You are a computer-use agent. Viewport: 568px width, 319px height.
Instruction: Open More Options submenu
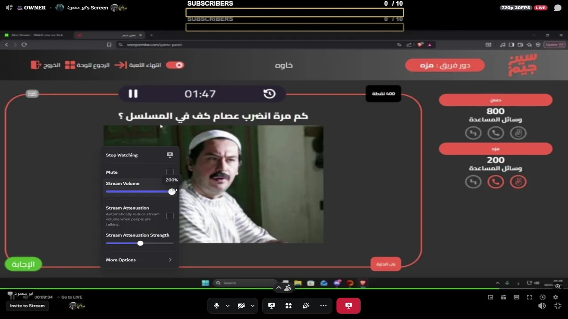[x=139, y=260]
